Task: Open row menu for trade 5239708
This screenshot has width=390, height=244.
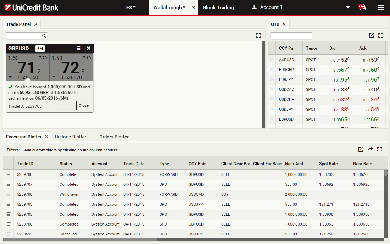Action: coord(8,174)
